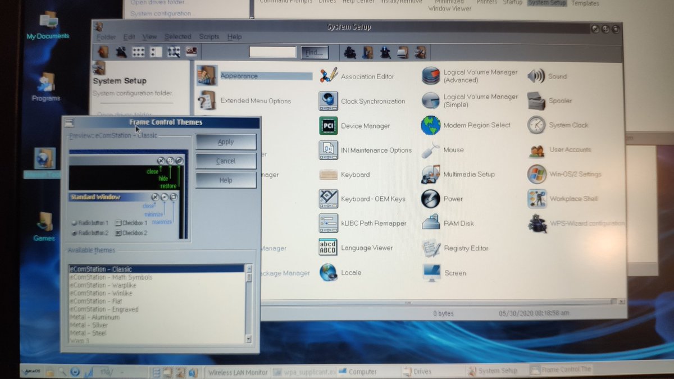Launch the Registry Editor
Screen dimensions: 674x379
[x=431, y=248]
